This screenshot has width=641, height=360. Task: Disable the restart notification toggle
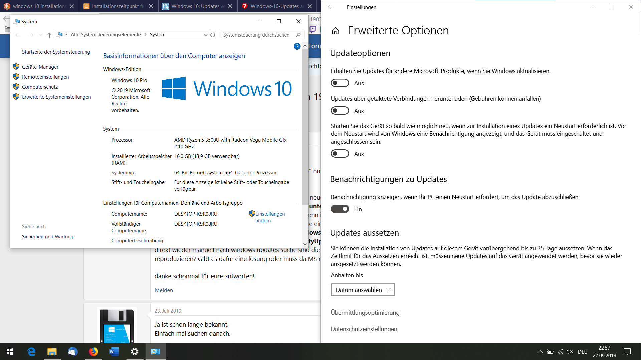point(340,209)
